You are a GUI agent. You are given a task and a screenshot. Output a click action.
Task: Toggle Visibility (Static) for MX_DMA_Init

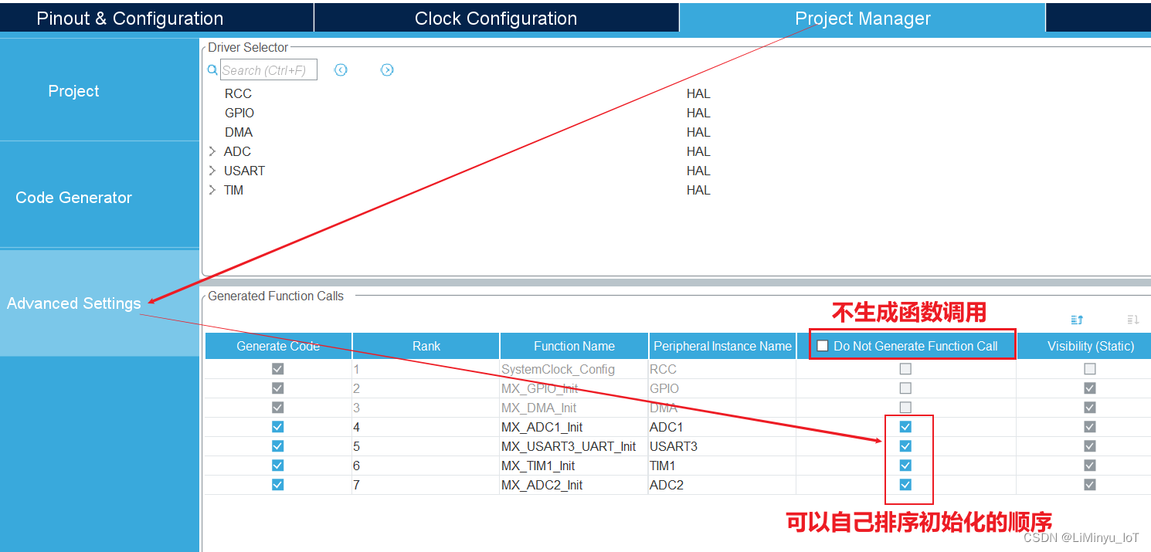1089,407
